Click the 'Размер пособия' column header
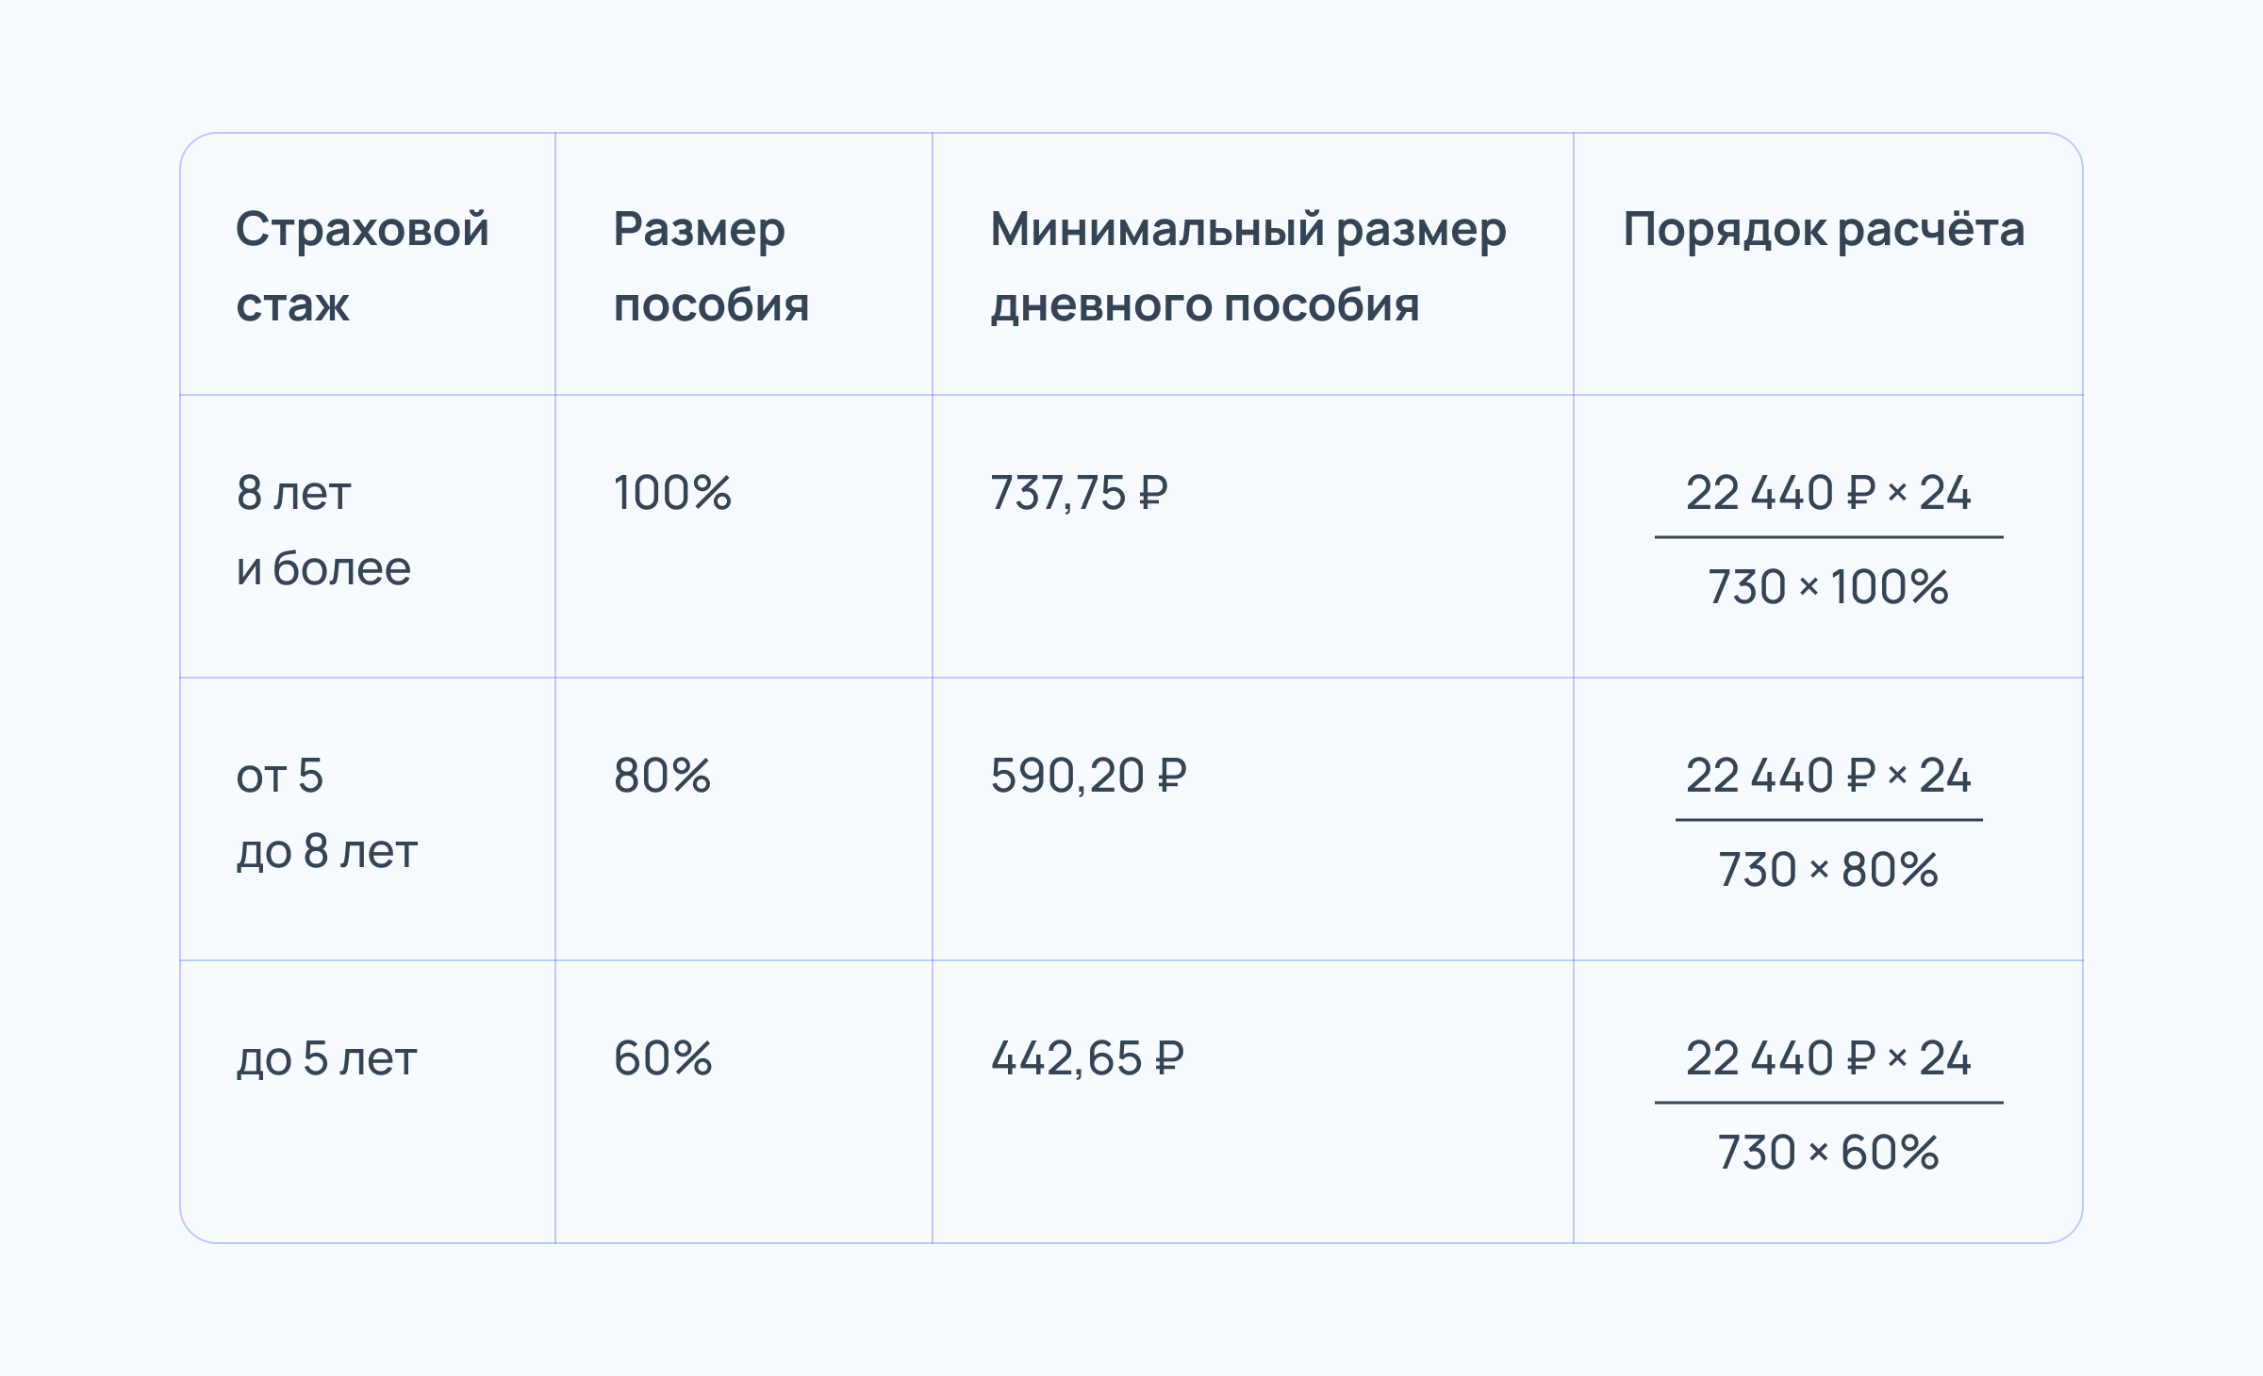 711,267
